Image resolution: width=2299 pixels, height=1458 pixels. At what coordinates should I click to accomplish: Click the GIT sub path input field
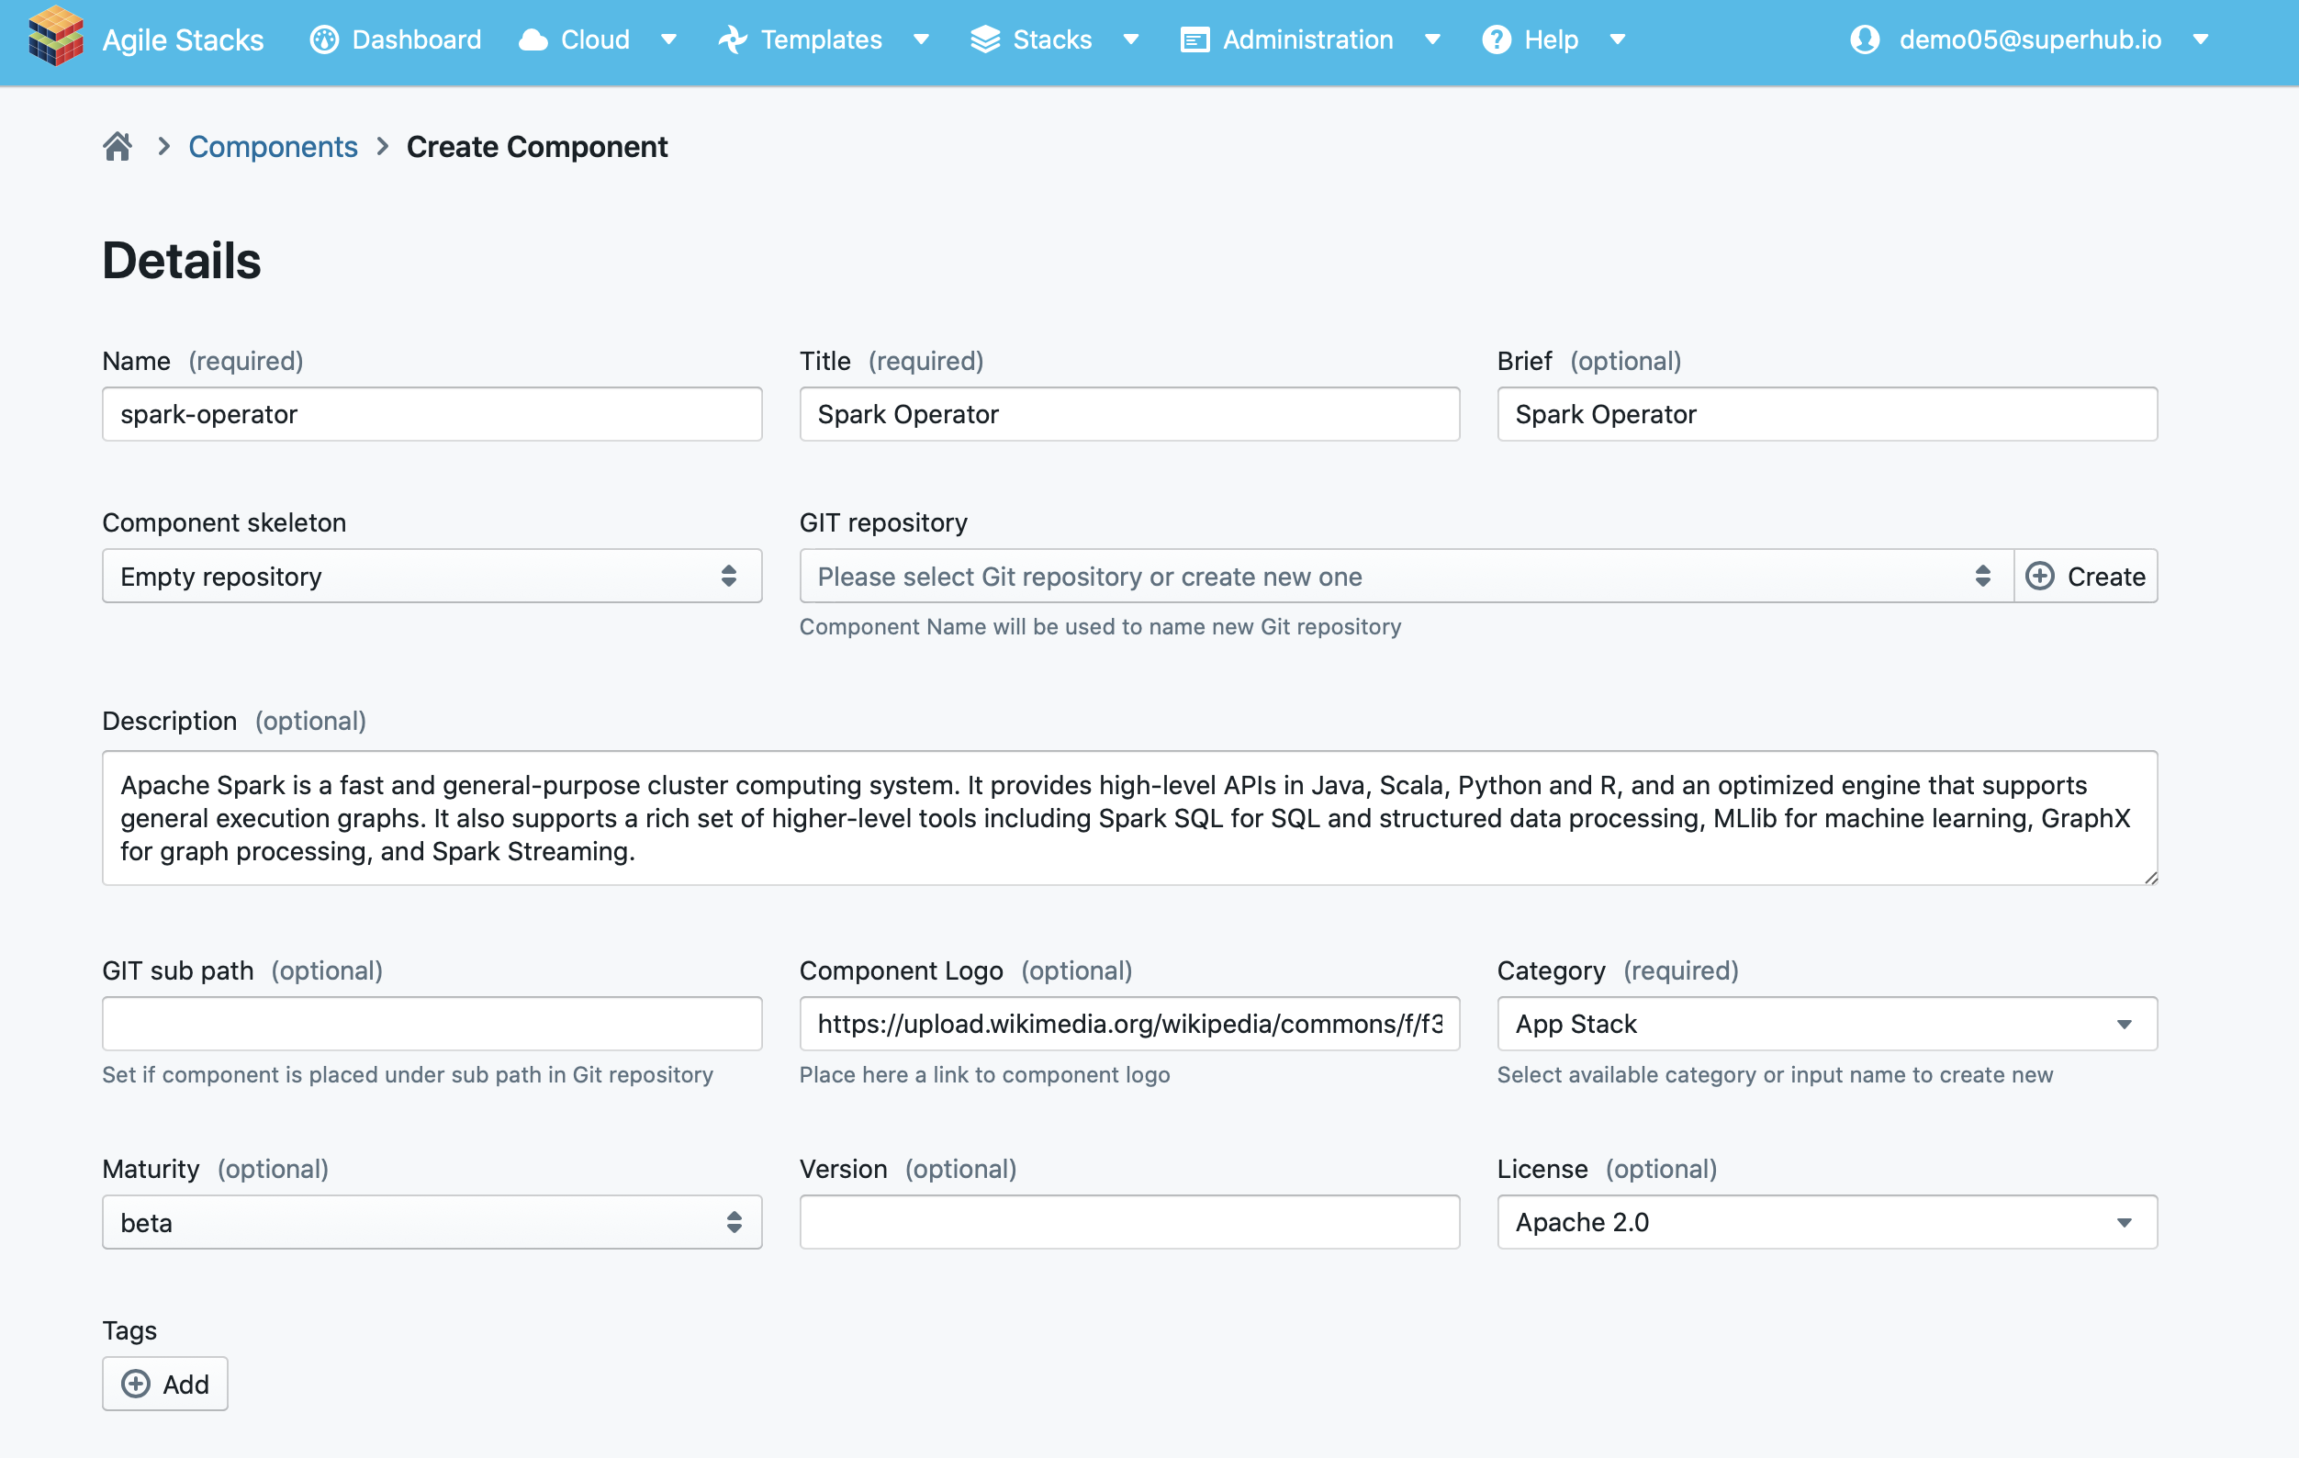[432, 1024]
